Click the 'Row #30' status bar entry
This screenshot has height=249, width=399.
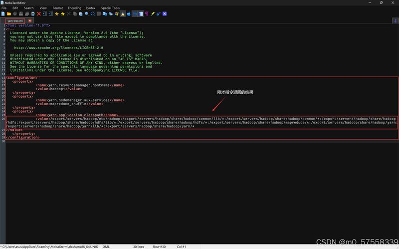click(159, 247)
